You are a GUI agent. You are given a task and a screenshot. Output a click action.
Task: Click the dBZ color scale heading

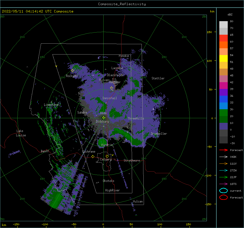[x=230, y=14]
